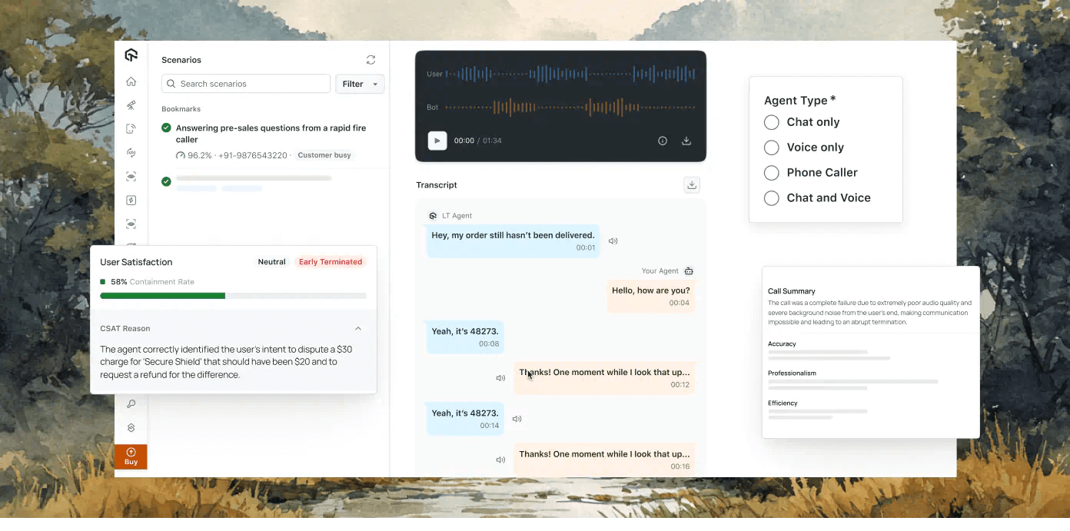This screenshot has height=531, width=1070.
Task: Click the robot icon beside Your Agent
Action: coord(689,271)
